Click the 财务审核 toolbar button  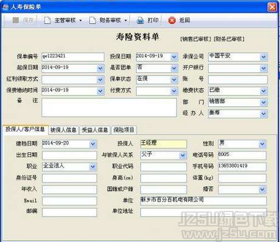click(108, 21)
